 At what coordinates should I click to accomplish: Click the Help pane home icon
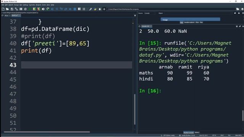pyautogui.click(x=235, y=13)
